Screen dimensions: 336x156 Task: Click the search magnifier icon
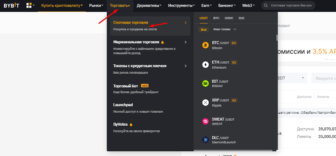(x=266, y=5)
